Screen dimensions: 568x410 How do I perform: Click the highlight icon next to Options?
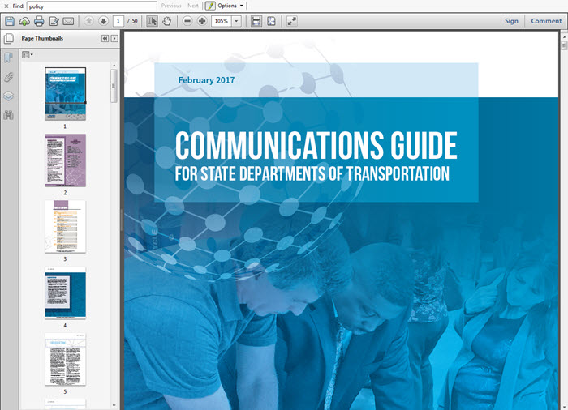(210, 6)
